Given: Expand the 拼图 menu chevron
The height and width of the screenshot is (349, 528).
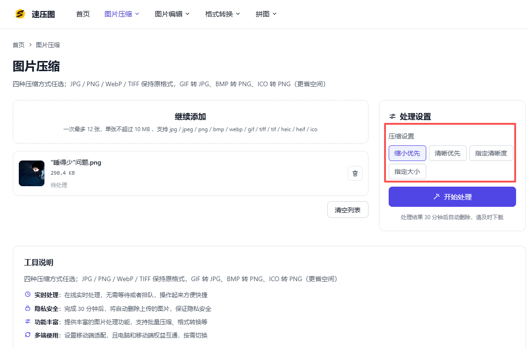Looking at the screenshot, I should [x=275, y=14].
